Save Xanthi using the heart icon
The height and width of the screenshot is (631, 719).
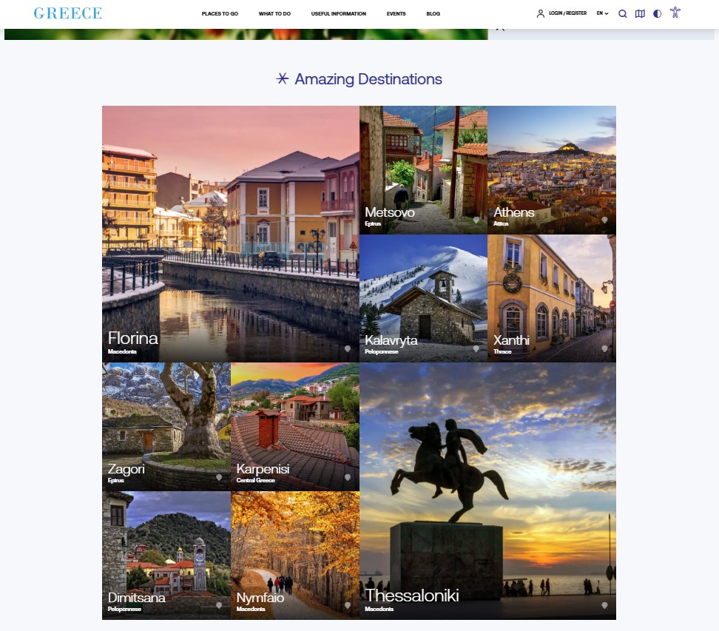(604, 348)
